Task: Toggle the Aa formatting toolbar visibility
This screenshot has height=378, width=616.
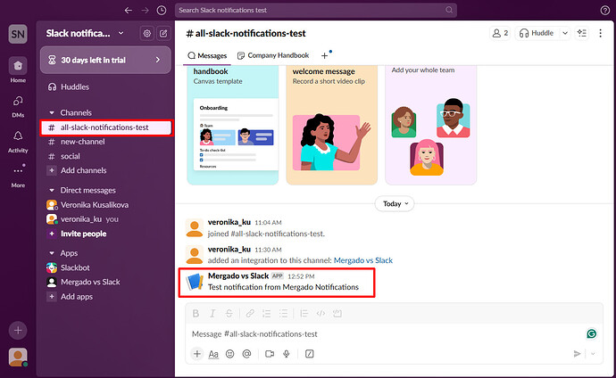Action: (213, 354)
